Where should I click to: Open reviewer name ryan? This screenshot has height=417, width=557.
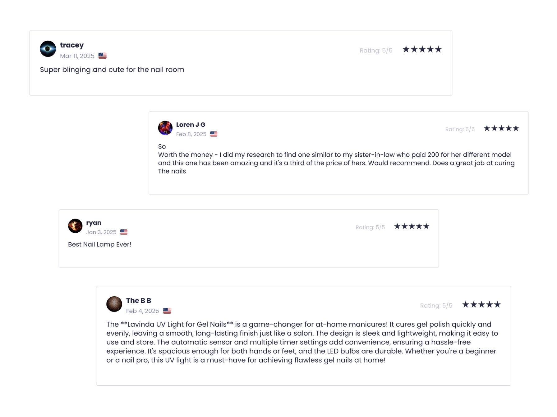(94, 223)
